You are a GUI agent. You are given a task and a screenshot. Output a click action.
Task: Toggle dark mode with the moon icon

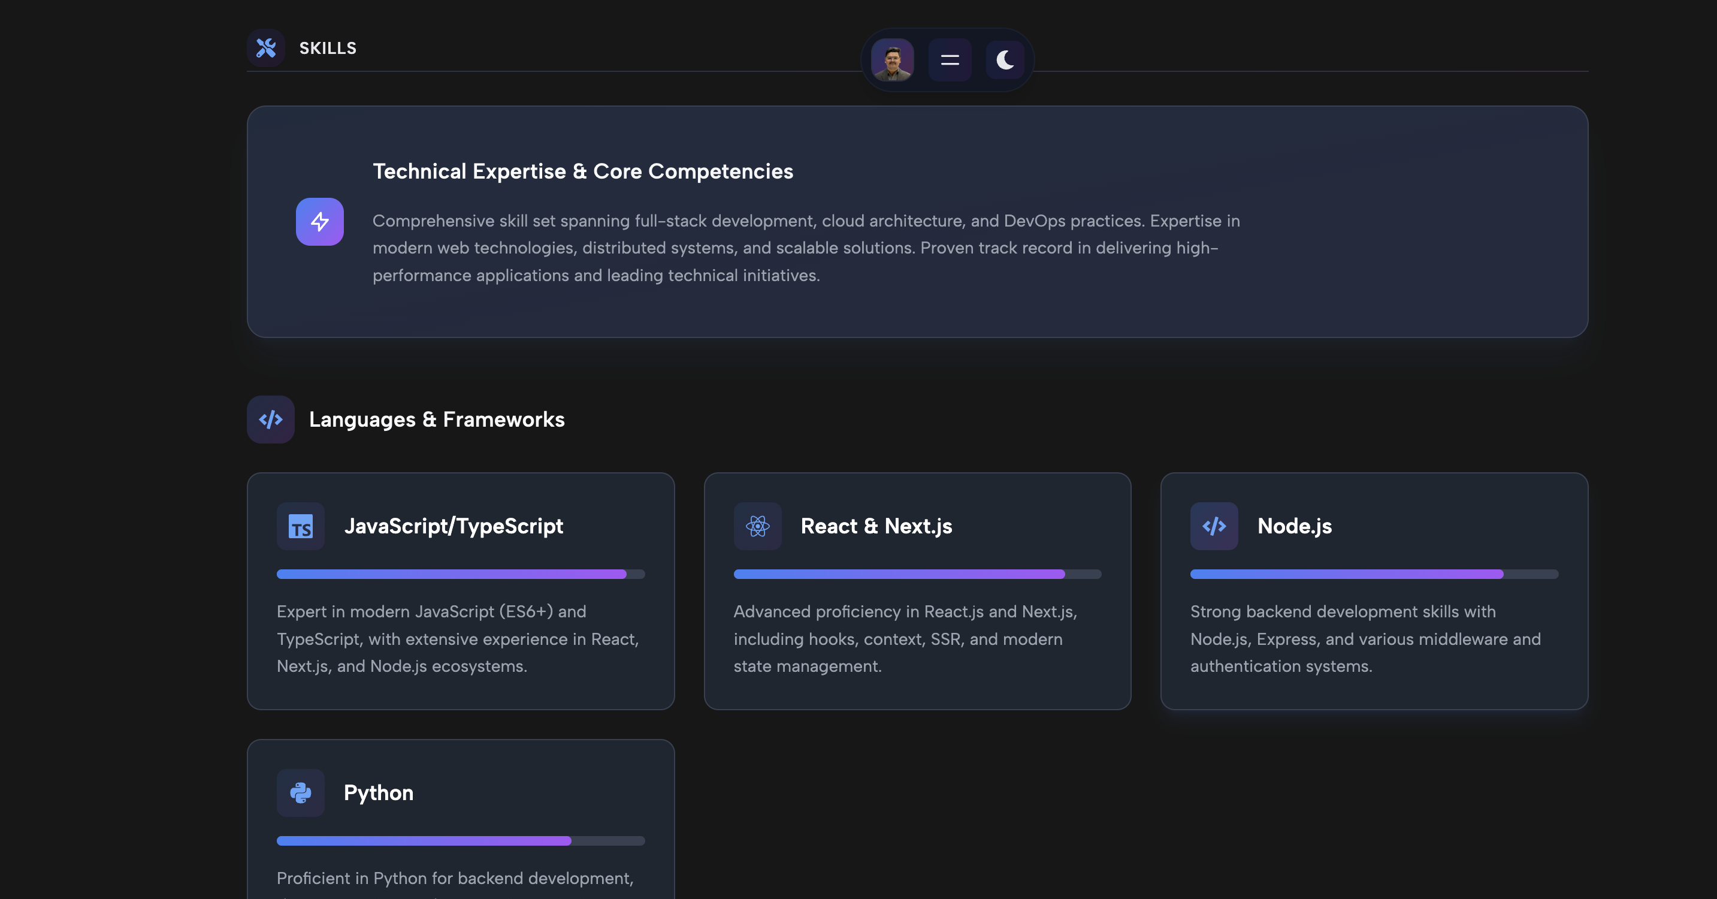[1005, 60]
